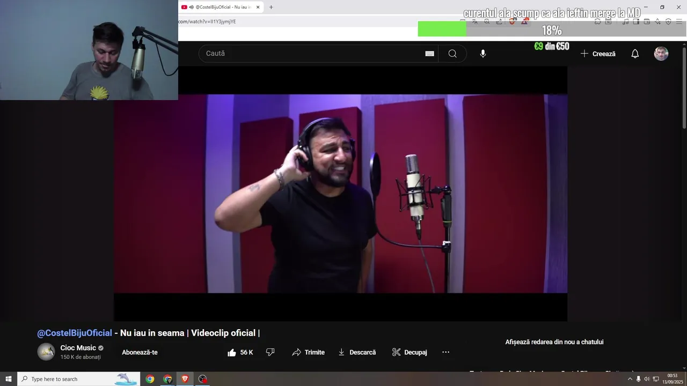Click the Cioc Music channel name
687x386 pixels.
tap(78, 348)
